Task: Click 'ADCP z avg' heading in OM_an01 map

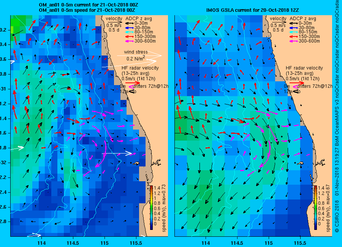Action: 139,19
